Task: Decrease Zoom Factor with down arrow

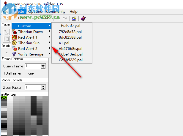Action: [x=43, y=89]
